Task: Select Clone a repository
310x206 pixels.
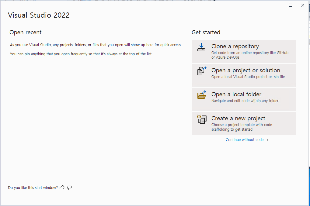Action: pos(244,52)
